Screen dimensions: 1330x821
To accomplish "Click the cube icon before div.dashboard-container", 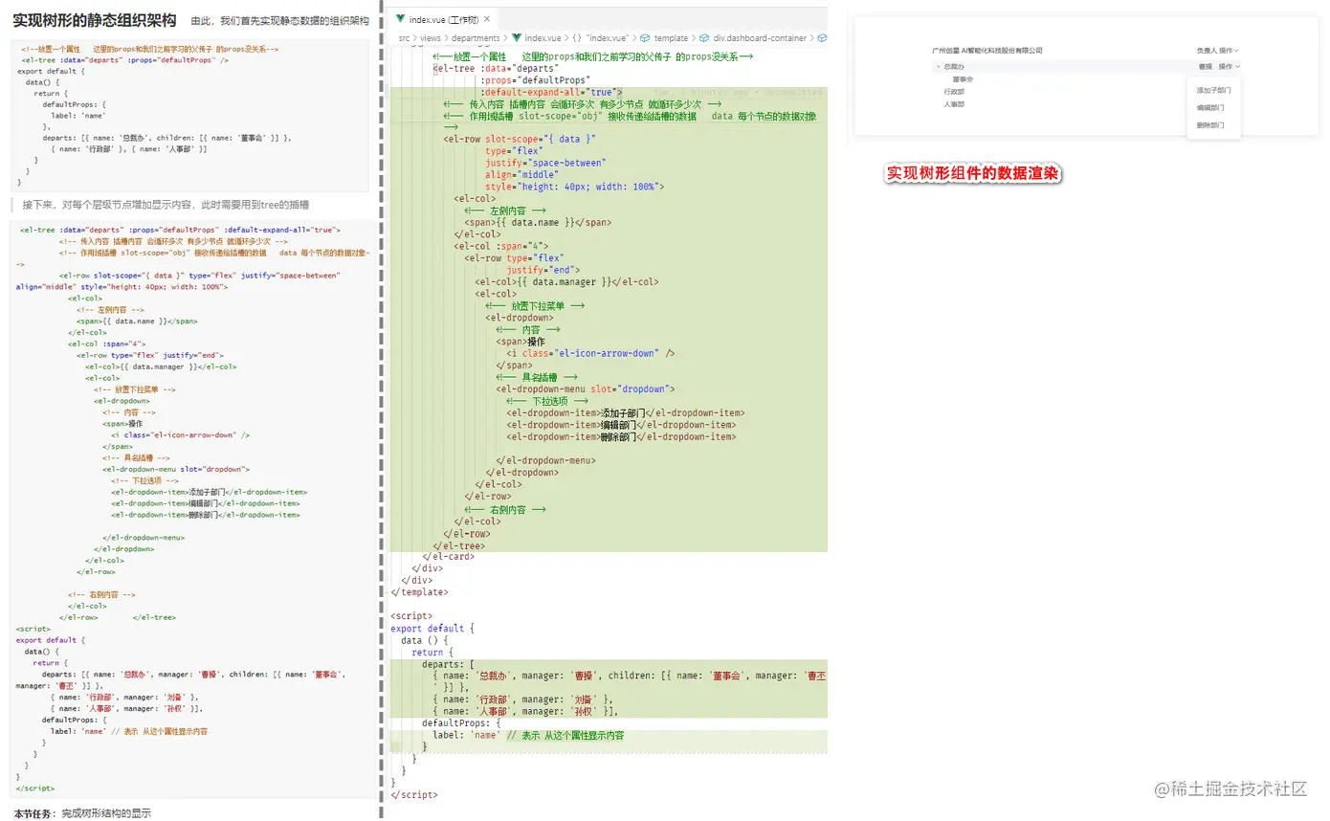I will point(704,38).
